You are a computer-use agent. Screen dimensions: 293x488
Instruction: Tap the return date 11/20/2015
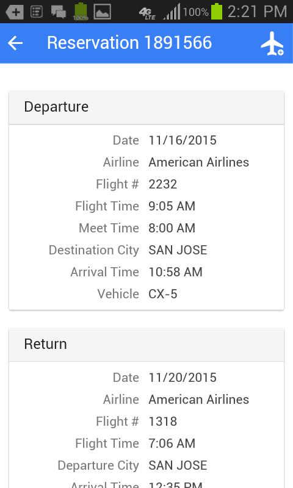point(183,378)
